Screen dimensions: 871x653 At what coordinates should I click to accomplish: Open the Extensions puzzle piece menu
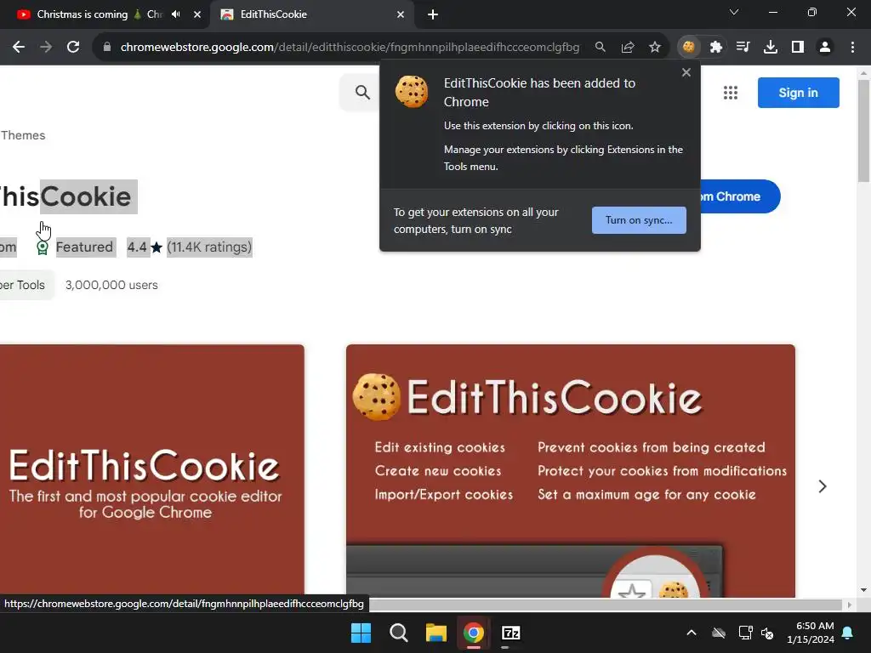click(x=716, y=48)
